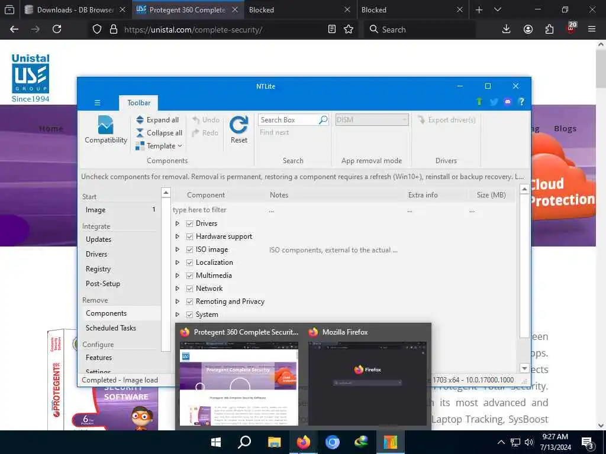Open Firefox account icon

click(528, 30)
